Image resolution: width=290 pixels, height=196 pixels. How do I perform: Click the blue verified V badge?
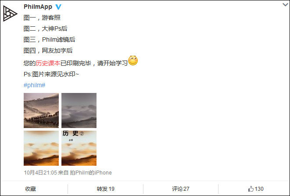pos(58,7)
